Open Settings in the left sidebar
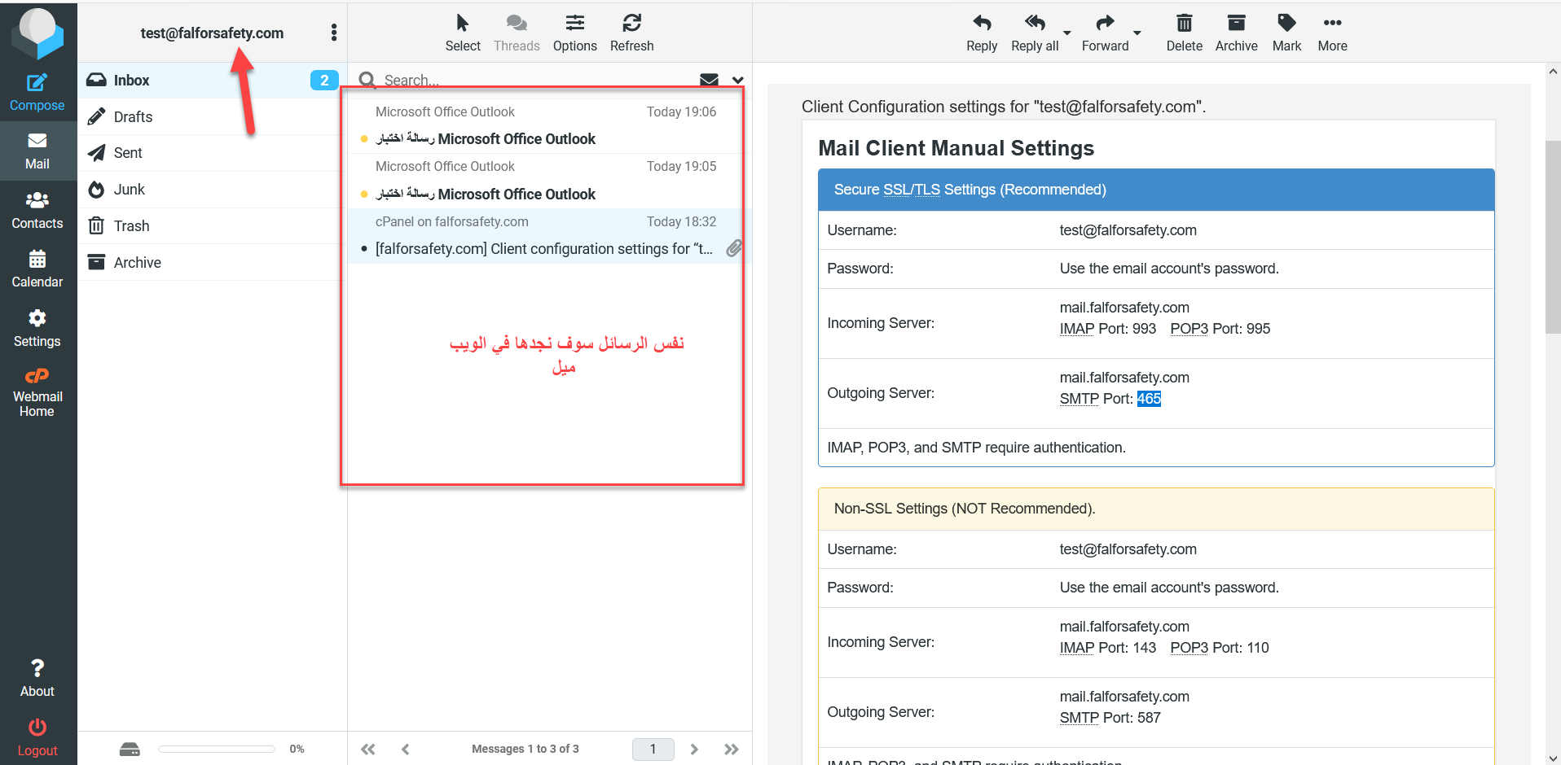1561x765 pixels. (37, 328)
